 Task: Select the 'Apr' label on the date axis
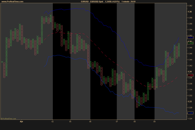point(21,121)
